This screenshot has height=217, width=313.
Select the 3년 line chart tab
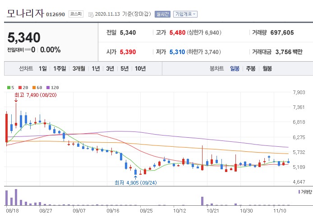point(110,68)
